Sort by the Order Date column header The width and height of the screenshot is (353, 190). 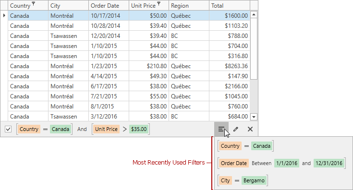109,5
